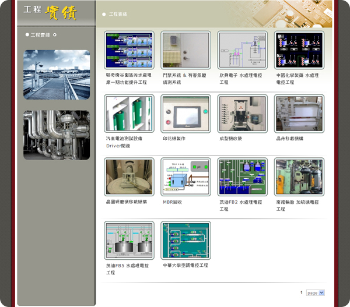This screenshot has width=350, height=307.
Task: Expand the page dropdown selector
Action: point(315,292)
